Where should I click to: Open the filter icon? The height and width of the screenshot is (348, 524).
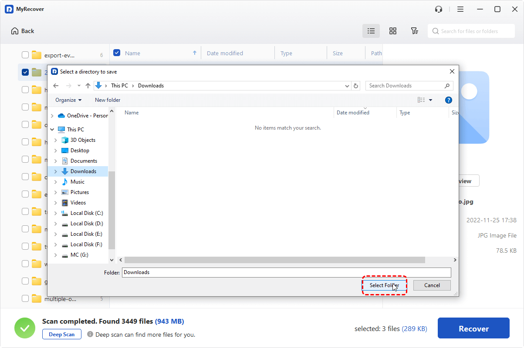click(415, 31)
